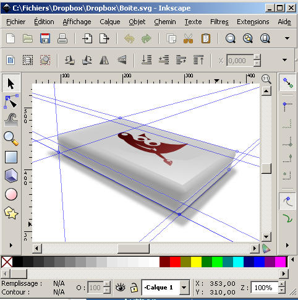This screenshot has width=298, height=300.
Task: Open the Filtres menu
Action: point(219,22)
